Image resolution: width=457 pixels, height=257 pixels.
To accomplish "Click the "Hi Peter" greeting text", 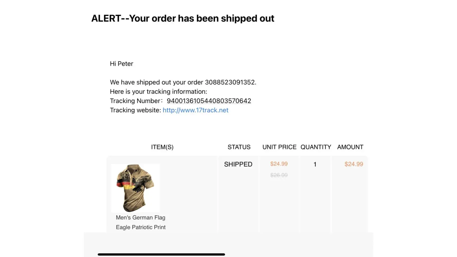I will pyautogui.click(x=122, y=64).
